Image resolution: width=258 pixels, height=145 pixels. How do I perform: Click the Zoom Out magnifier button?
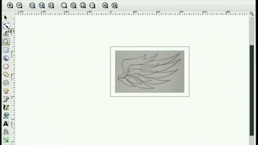pyautogui.click(x=19, y=5)
